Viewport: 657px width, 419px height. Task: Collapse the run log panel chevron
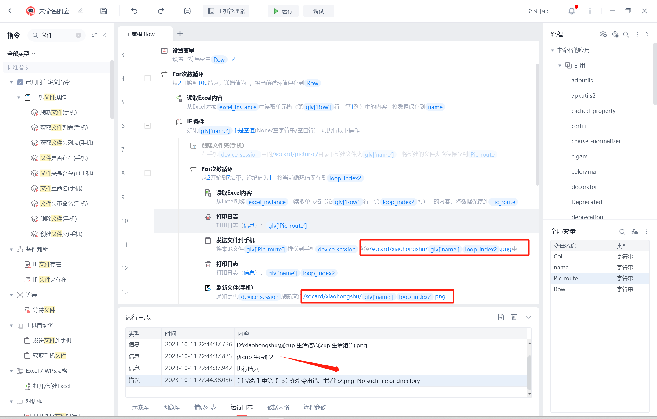(x=528, y=317)
